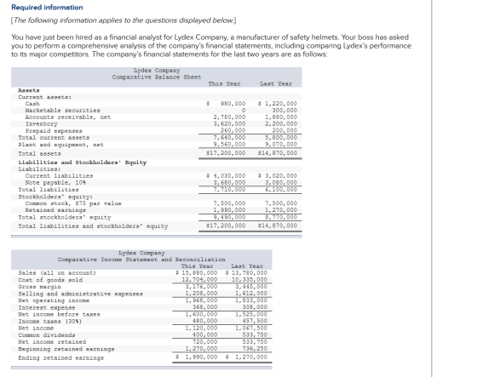Viewport: 477px width, 377px height.
Task: Click Comparative Income Statement and Reconciliation title
Action: click(141, 260)
